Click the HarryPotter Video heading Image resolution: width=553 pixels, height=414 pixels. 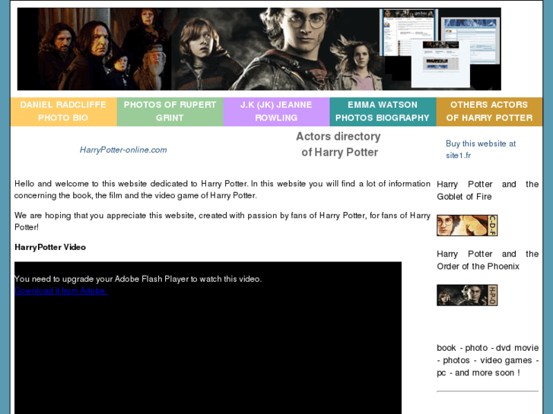tap(50, 247)
